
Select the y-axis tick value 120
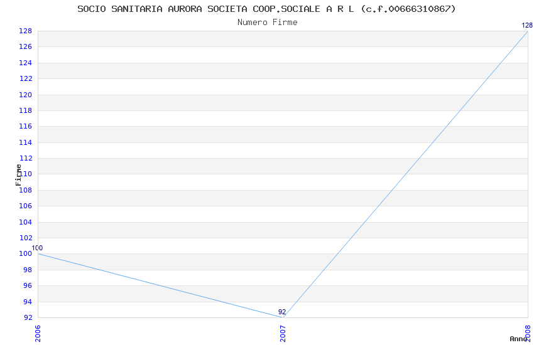tap(26, 95)
